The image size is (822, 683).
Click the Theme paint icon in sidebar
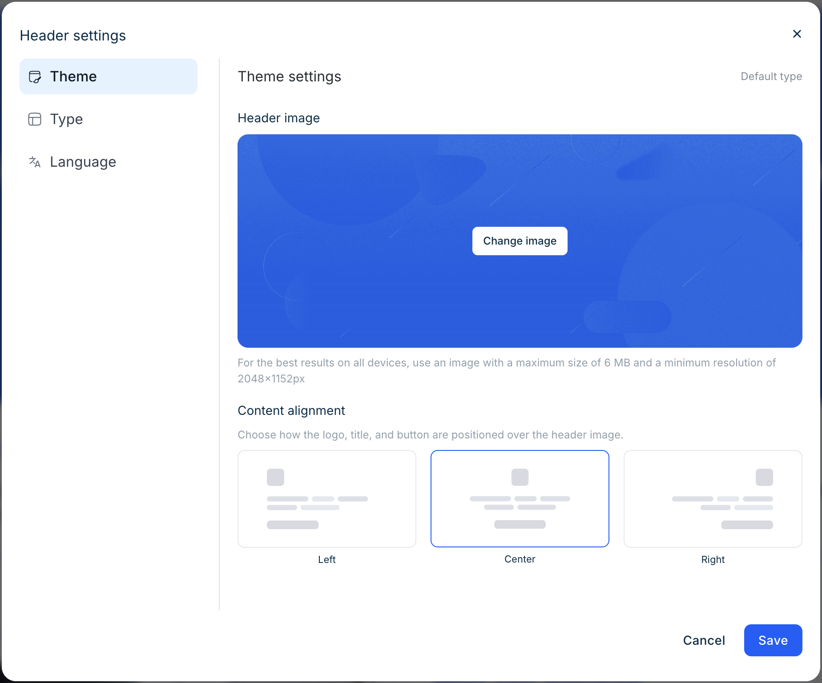click(x=35, y=77)
